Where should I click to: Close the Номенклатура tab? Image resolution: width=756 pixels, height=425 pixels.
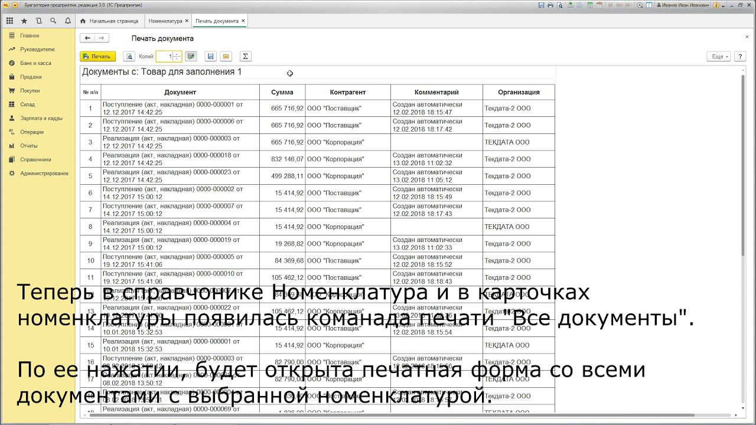pyautogui.click(x=187, y=21)
